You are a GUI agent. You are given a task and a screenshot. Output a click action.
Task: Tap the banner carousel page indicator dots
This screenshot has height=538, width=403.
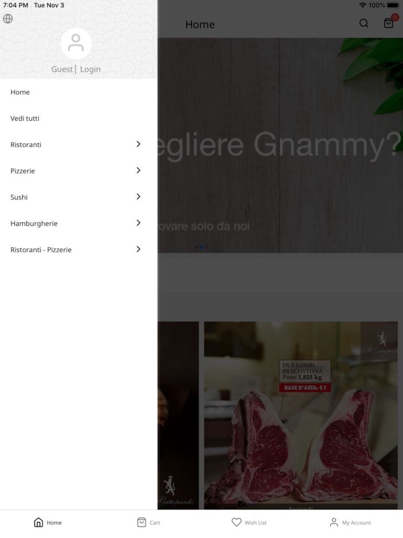tap(201, 247)
